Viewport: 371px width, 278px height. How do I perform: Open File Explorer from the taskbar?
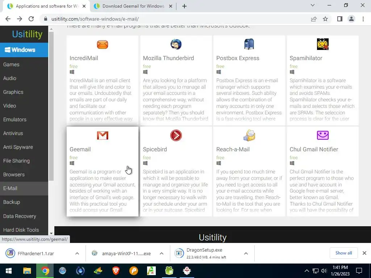click(27, 271)
